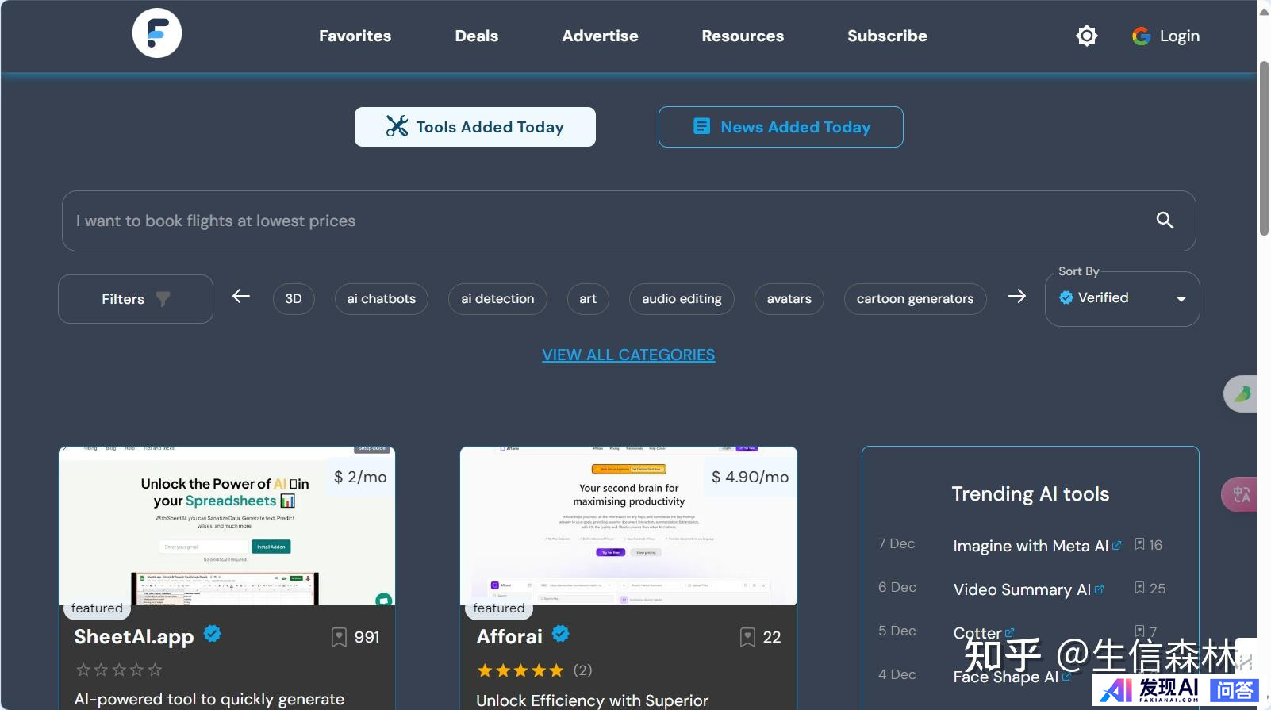Select the audio editing category chip

point(682,299)
